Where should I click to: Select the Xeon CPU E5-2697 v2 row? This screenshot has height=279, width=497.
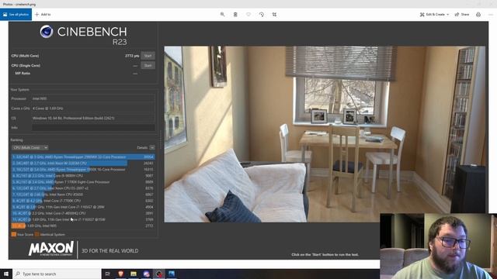tap(83, 188)
